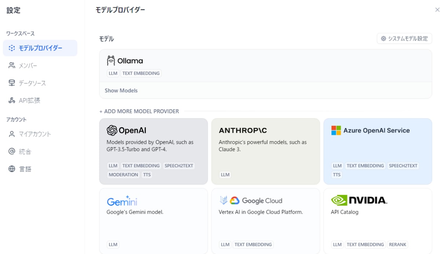Viewport: 440px width, 254px height.
Task: Add the Azure OpenAI Service provider
Action: tap(378, 151)
